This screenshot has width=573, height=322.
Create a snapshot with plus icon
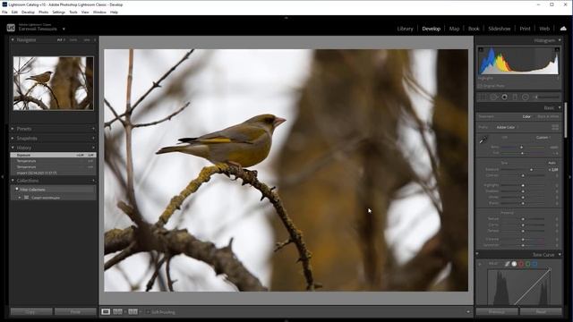[x=93, y=139]
